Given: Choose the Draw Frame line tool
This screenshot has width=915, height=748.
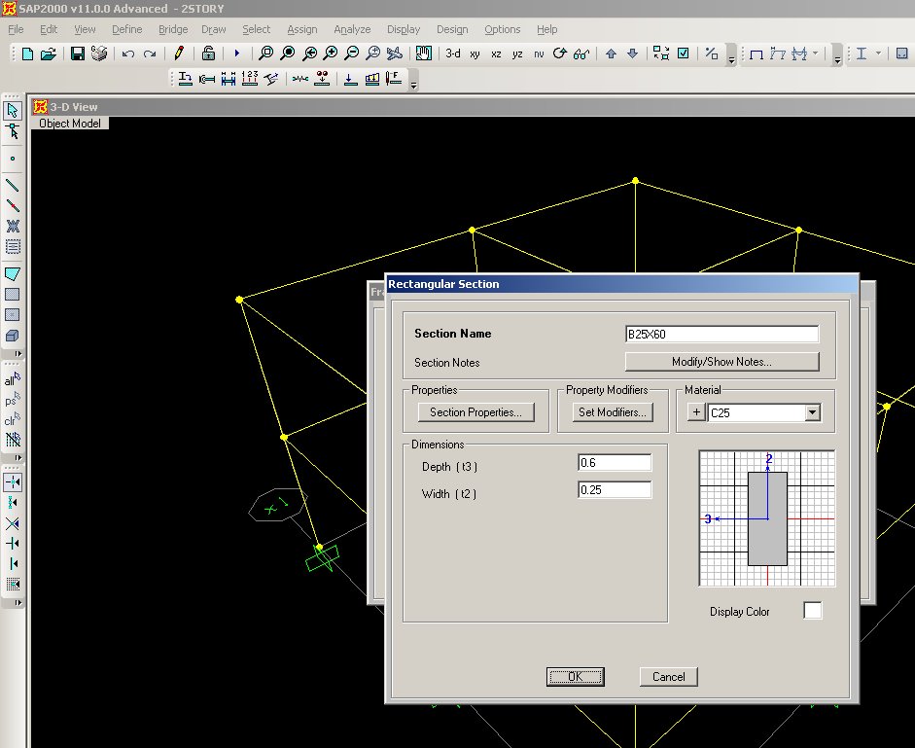Looking at the screenshot, I should [13, 185].
